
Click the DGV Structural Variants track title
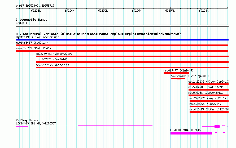pos(98,34)
